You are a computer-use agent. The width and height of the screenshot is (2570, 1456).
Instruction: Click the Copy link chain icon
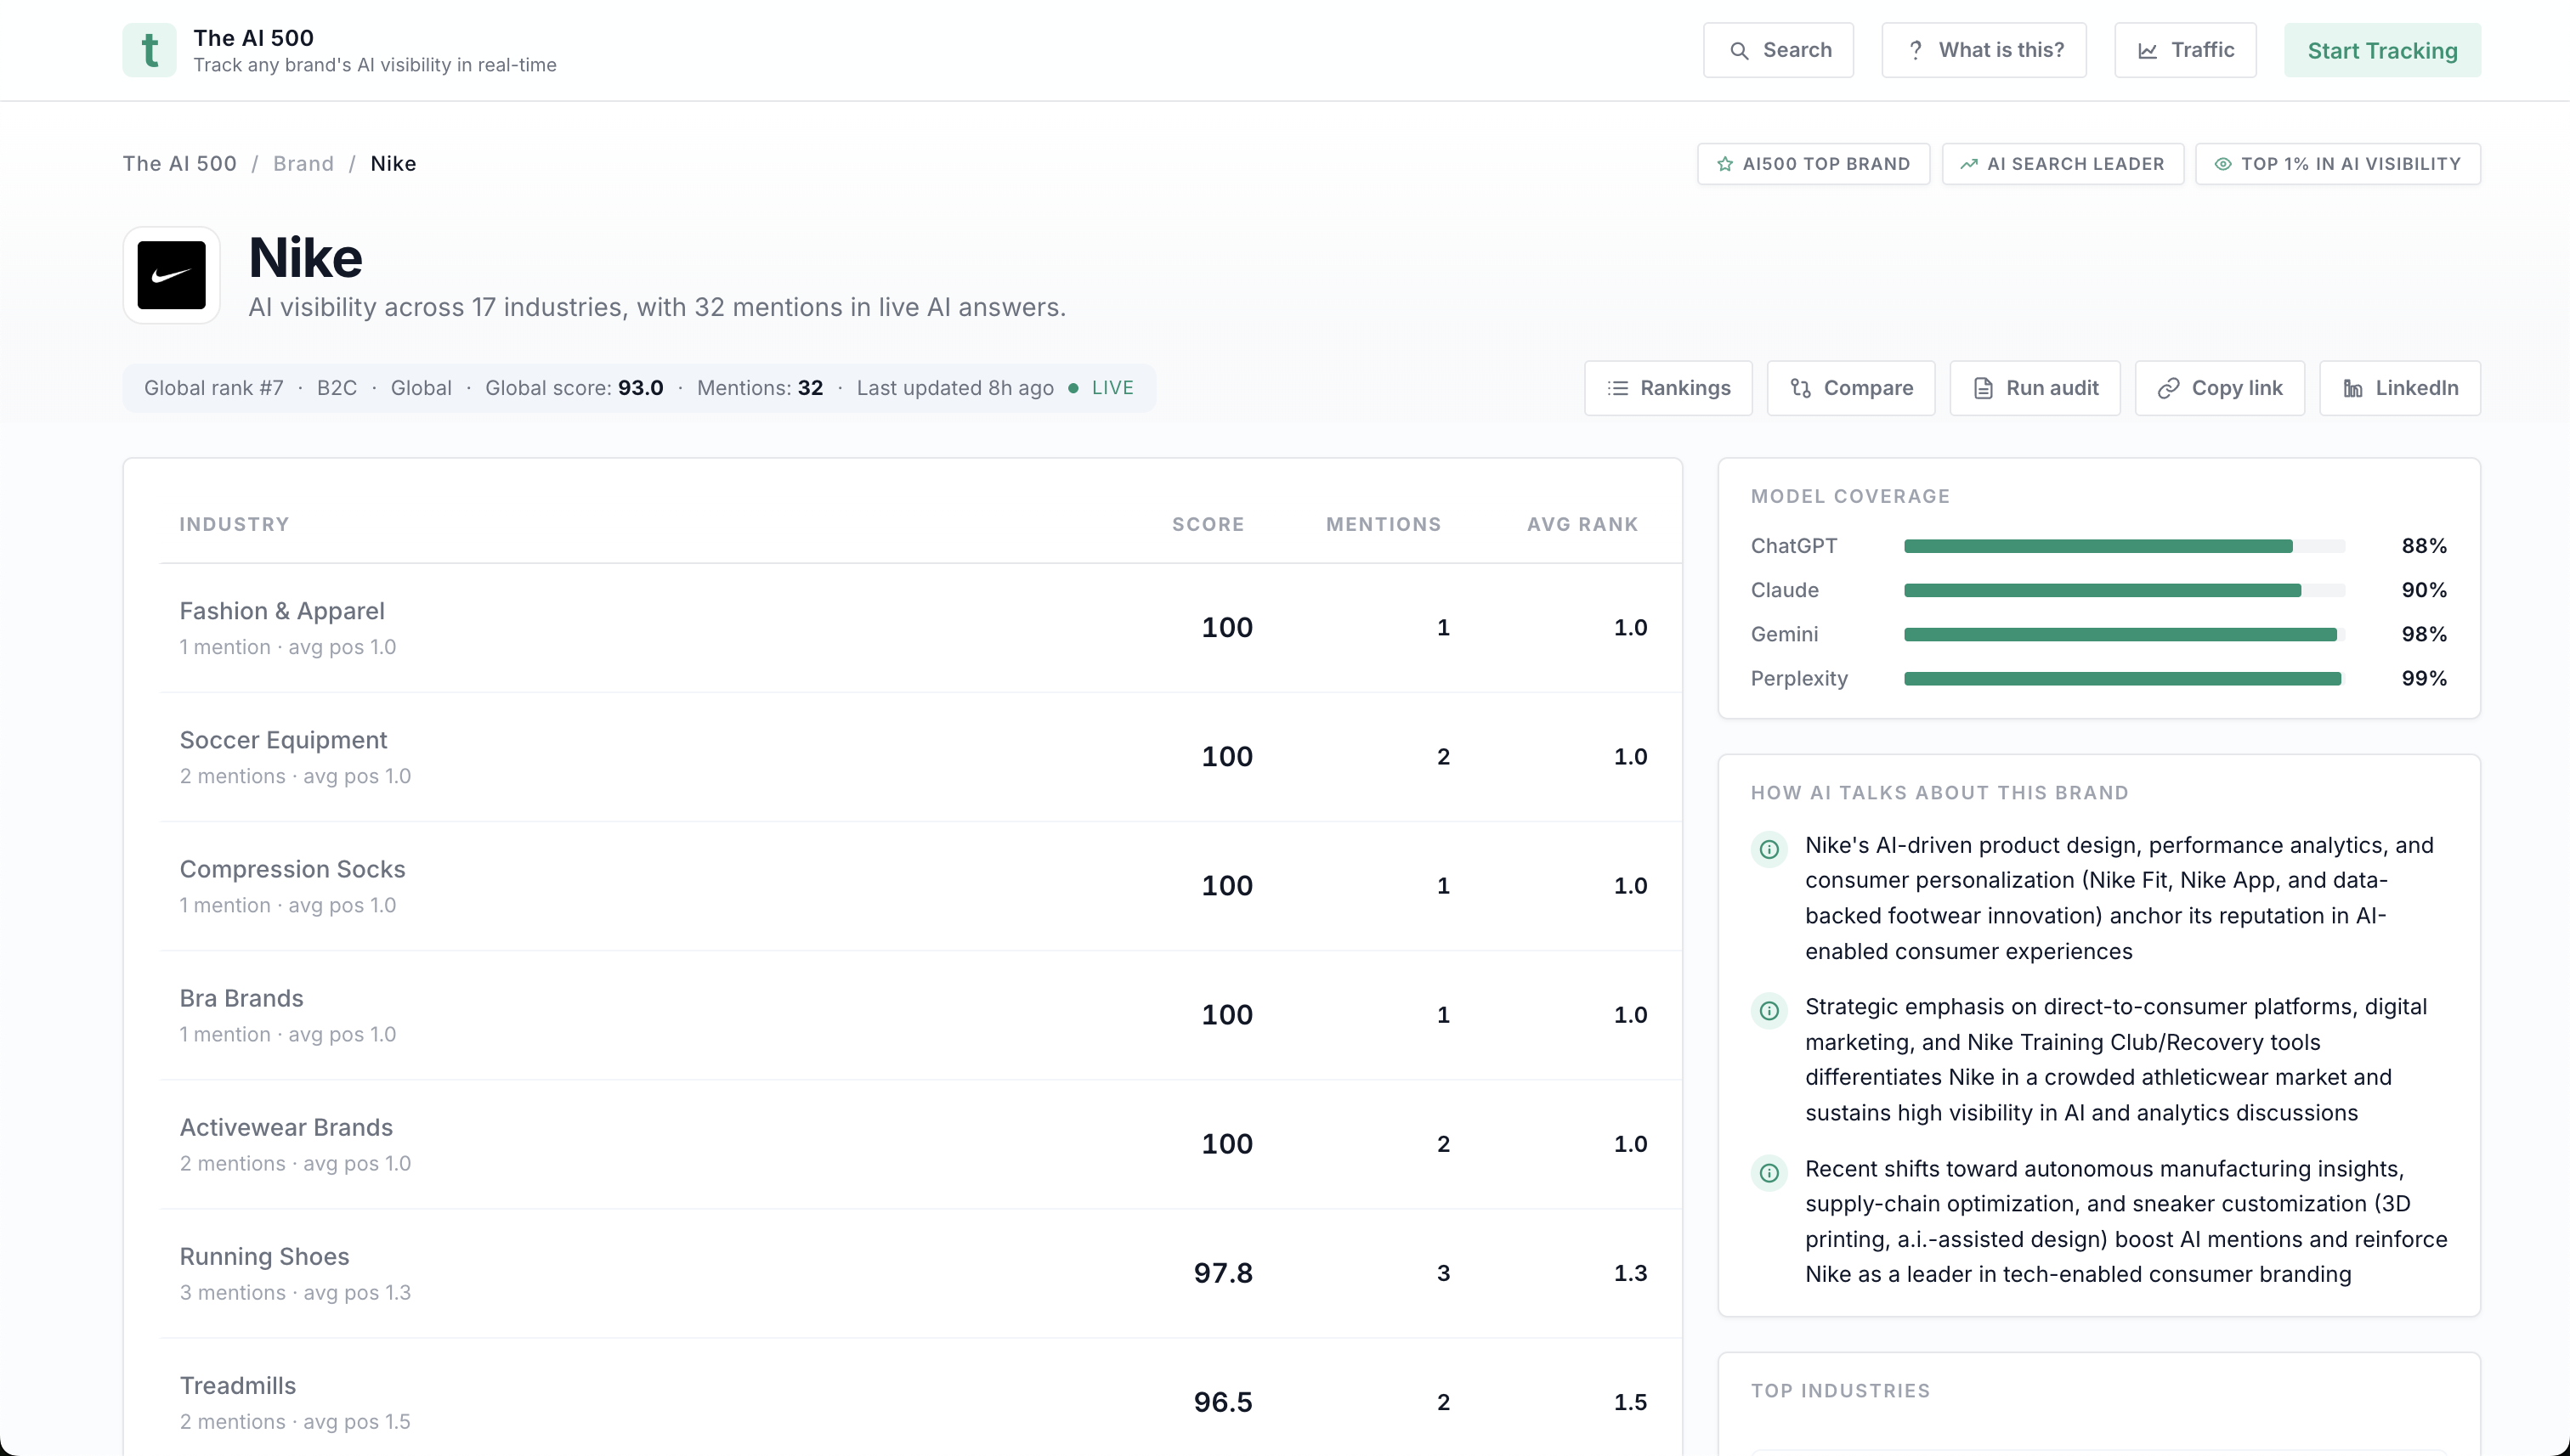2168,388
